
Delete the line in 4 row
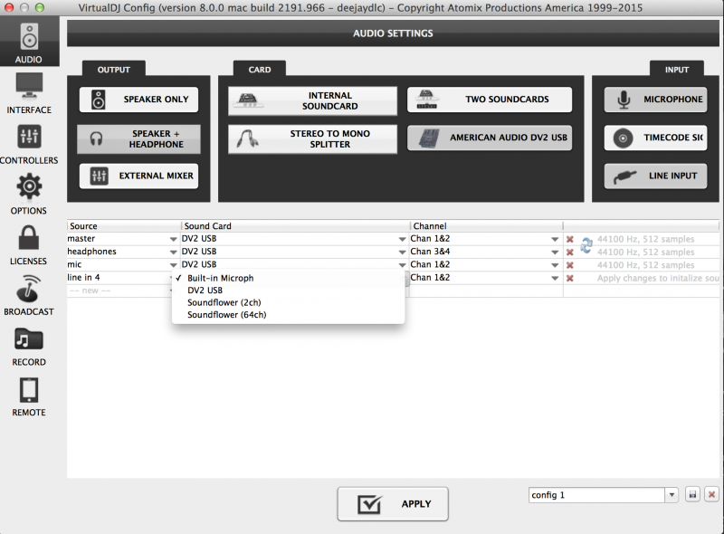click(x=570, y=278)
